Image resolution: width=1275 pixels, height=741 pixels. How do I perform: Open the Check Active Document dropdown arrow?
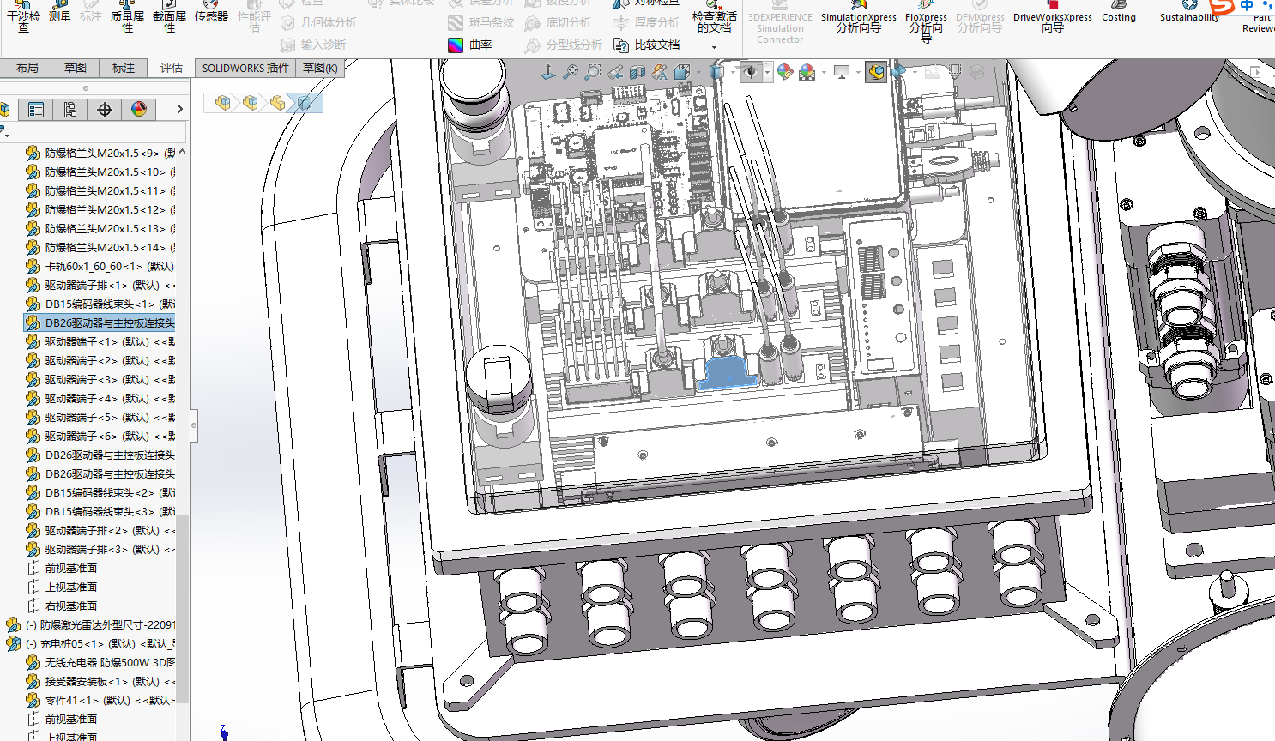click(714, 47)
